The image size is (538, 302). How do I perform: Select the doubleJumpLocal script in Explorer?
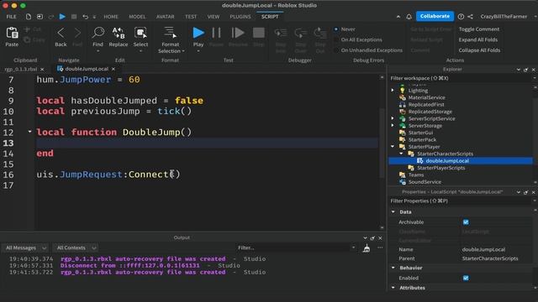(x=447, y=160)
